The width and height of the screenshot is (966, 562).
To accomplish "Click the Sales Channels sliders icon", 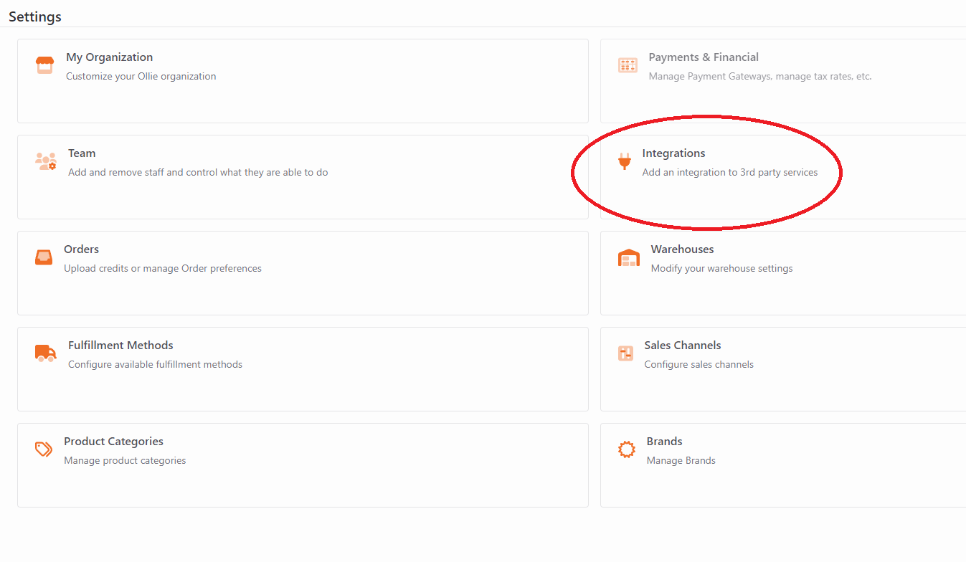I will pyautogui.click(x=625, y=353).
